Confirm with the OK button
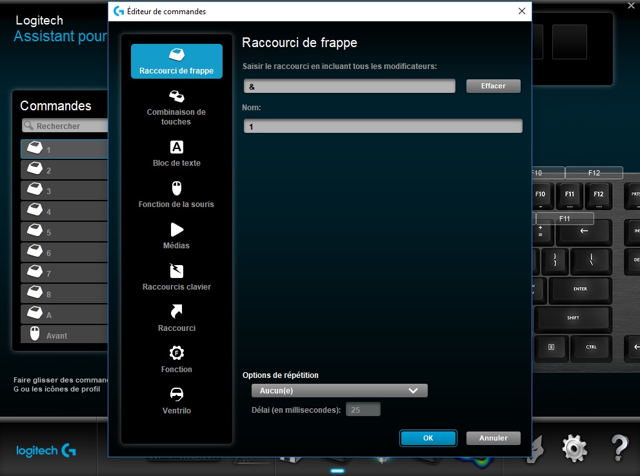Image resolution: width=640 pixels, height=476 pixels. tap(428, 438)
